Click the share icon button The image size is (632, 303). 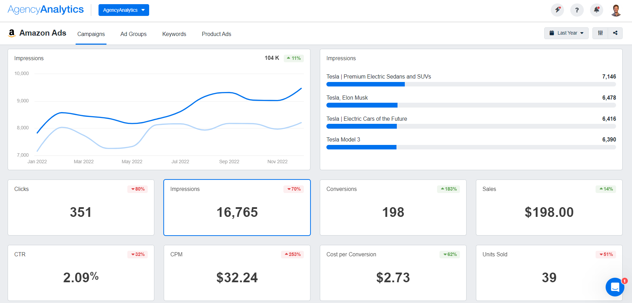[x=615, y=33]
